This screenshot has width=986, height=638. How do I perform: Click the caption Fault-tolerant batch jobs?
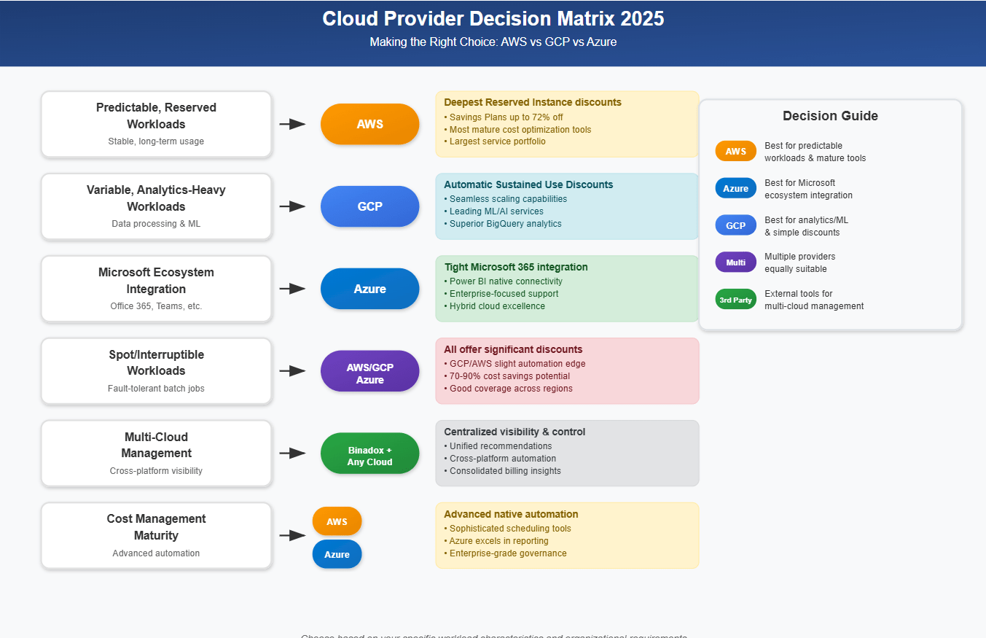click(x=156, y=389)
